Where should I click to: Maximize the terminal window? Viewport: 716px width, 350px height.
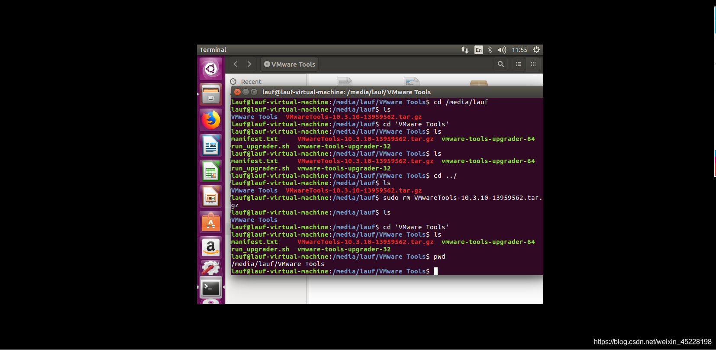pos(254,92)
